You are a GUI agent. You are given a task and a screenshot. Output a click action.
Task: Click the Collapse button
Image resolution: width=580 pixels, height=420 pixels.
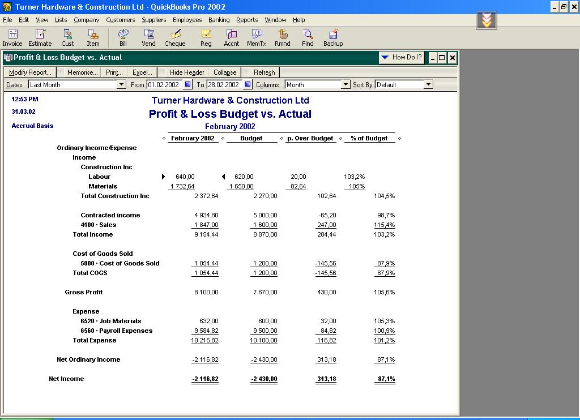pos(225,72)
